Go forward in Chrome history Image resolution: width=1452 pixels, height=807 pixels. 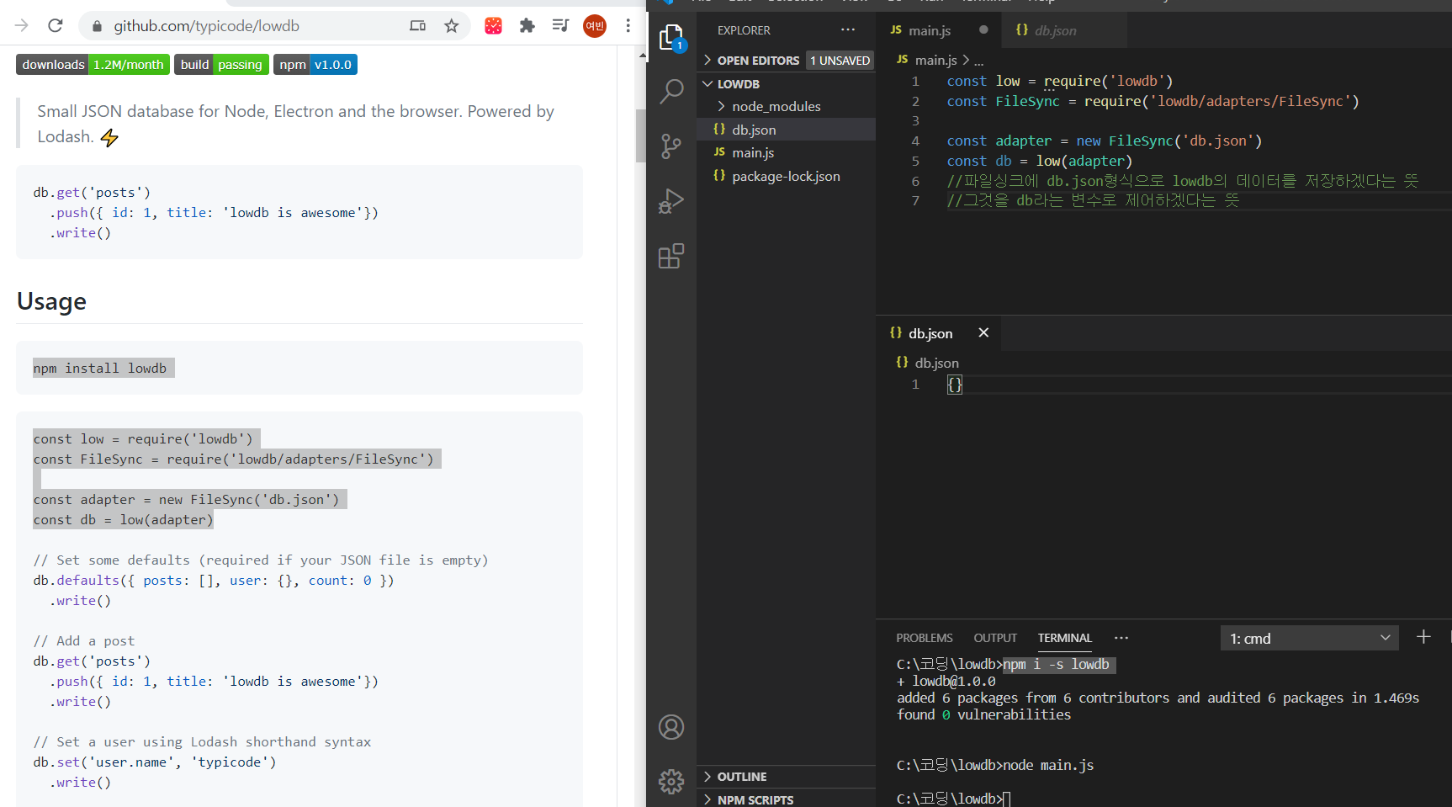pyautogui.click(x=22, y=26)
